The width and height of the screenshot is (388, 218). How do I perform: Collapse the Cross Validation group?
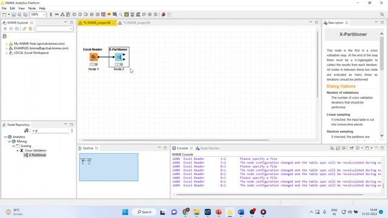(x=18, y=151)
